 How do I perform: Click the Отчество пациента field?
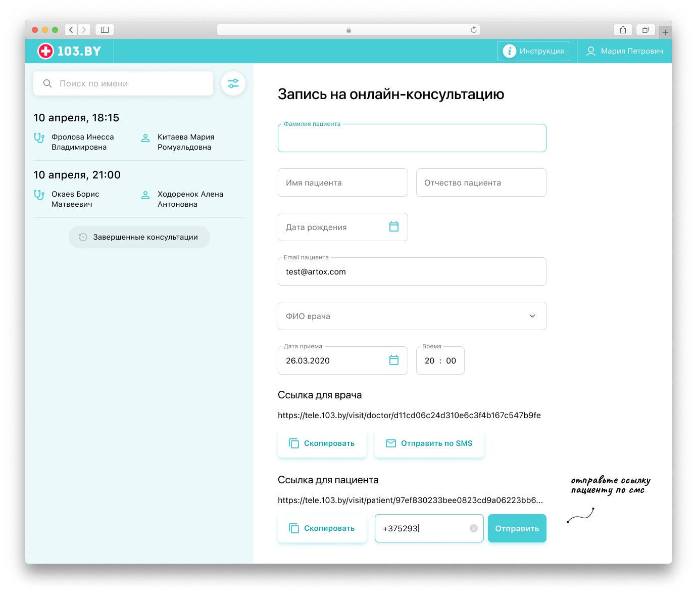(x=481, y=182)
